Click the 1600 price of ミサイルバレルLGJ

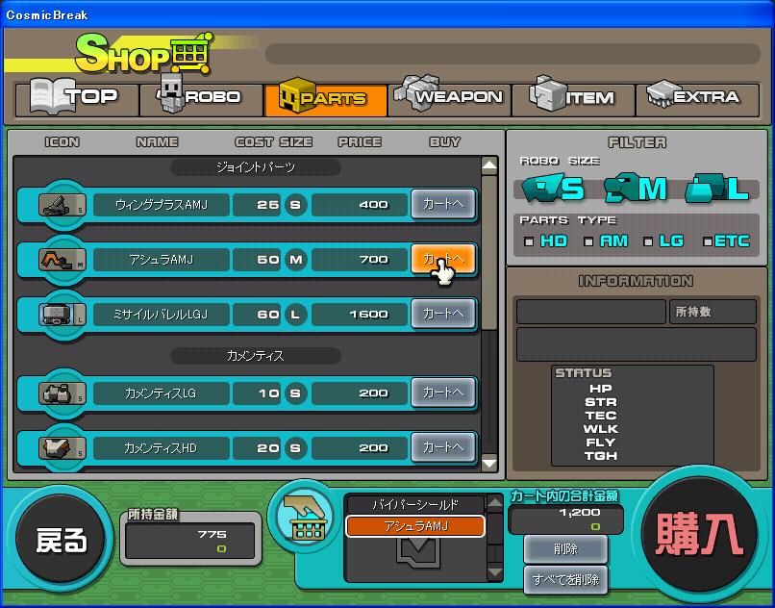click(x=360, y=315)
